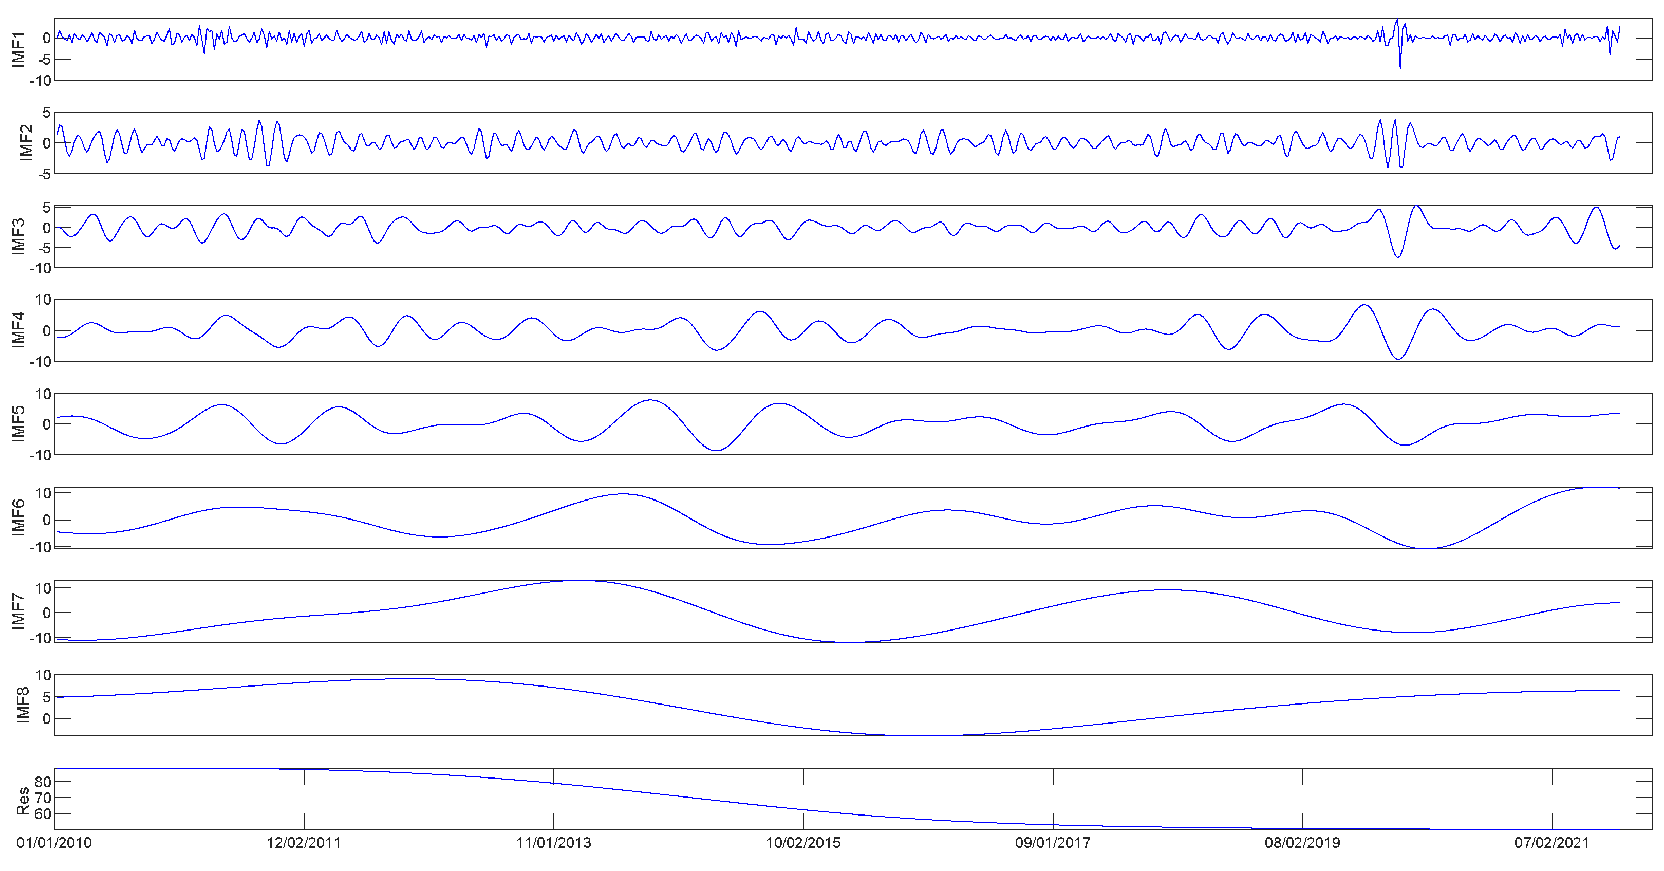
Task: Select the 12/02/2011 date label
Action: [x=304, y=843]
